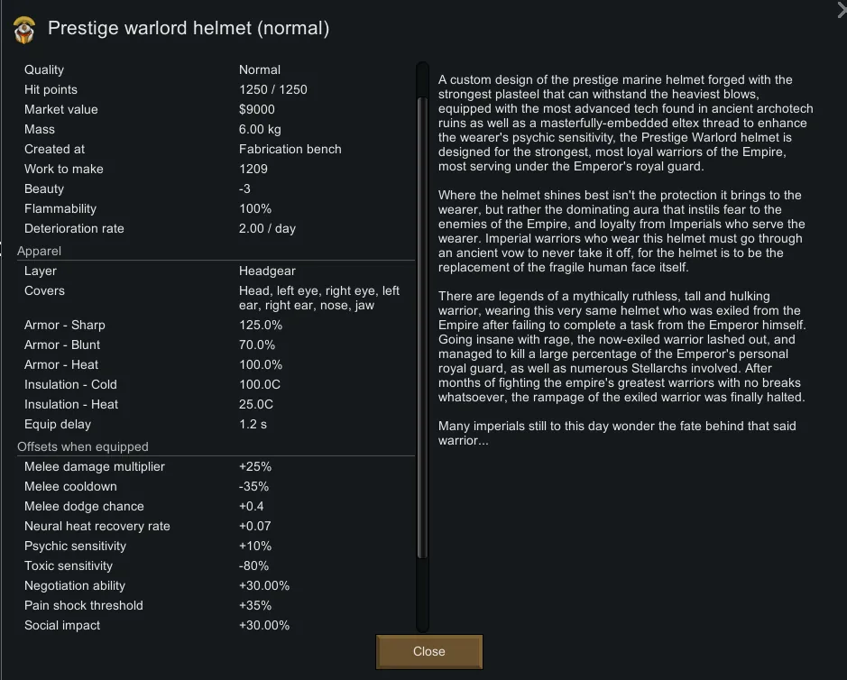Open the Fabrication bench entry in Created at
Screen dimensions: 847x680
[x=290, y=149]
